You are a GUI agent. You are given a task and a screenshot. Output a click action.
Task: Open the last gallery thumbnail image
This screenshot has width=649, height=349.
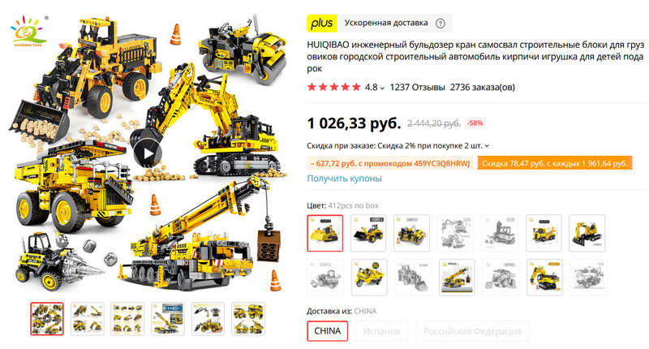point(248,319)
